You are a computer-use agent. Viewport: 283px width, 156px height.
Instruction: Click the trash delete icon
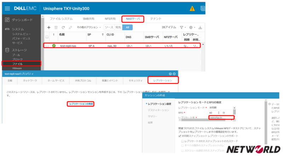(56, 27)
